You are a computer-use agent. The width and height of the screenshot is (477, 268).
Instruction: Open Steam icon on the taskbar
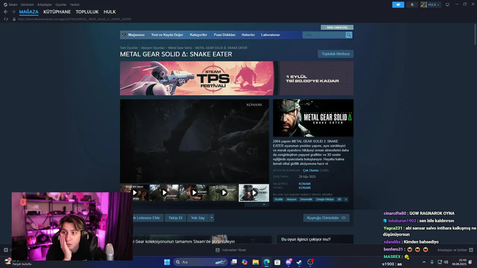(x=299, y=262)
